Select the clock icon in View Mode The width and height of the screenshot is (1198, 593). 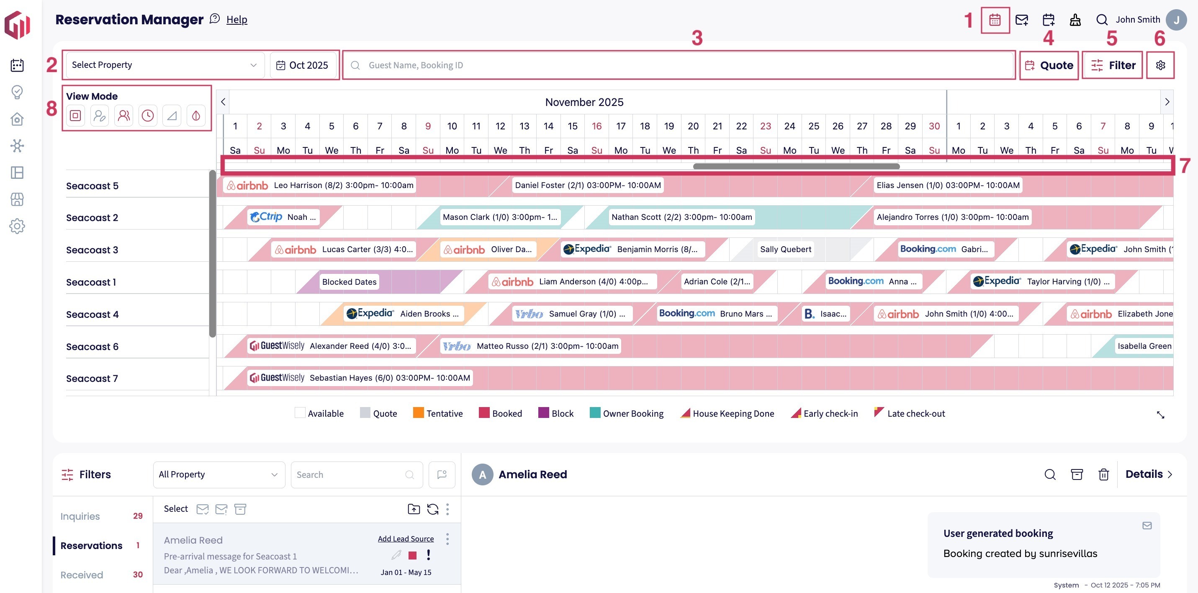[x=148, y=116]
